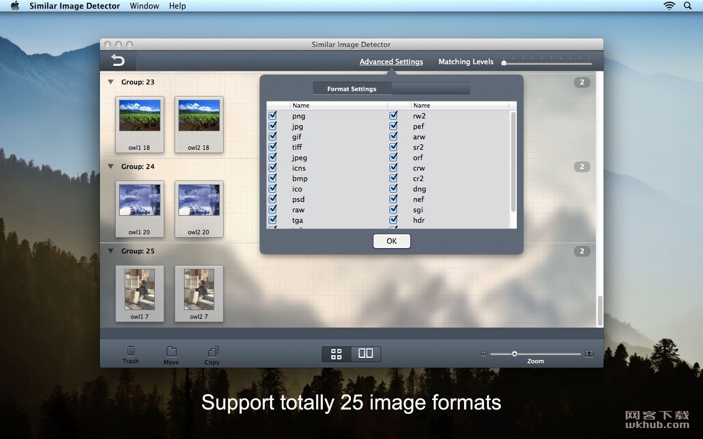
Task: Toggle the nef format checkbox
Action: pos(393,199)
